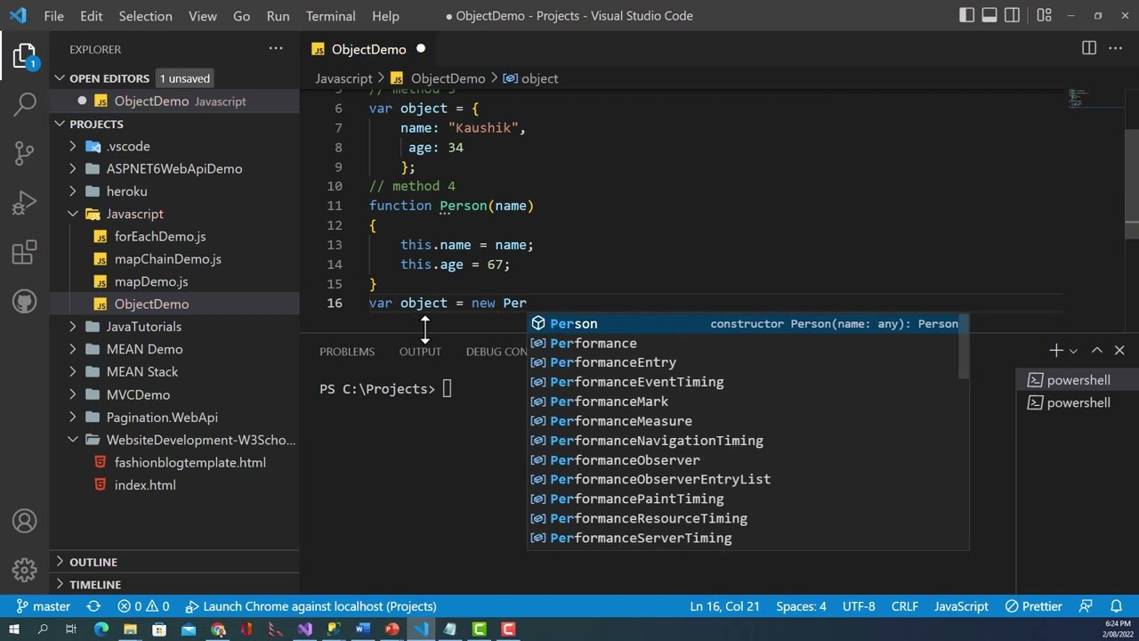Open the Search view icon
1139x641 pixels.
(x=25, y=104)
